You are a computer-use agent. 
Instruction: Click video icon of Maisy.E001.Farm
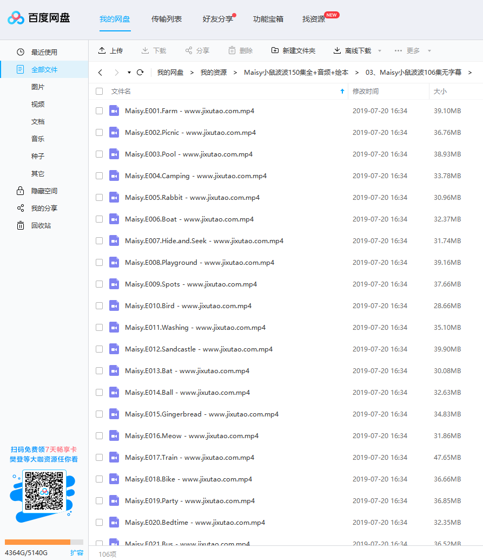coord(114,110)
